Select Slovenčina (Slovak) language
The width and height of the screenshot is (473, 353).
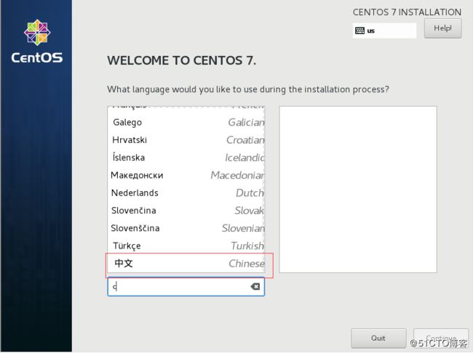186,210
